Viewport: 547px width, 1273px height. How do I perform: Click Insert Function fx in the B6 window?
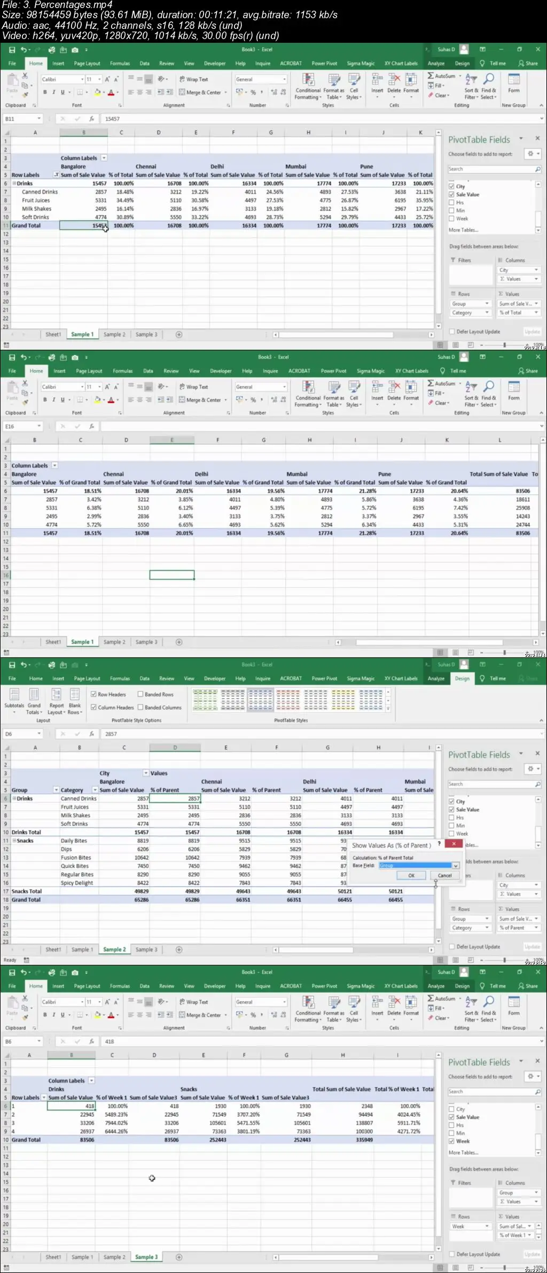(x=91, y=1041)
